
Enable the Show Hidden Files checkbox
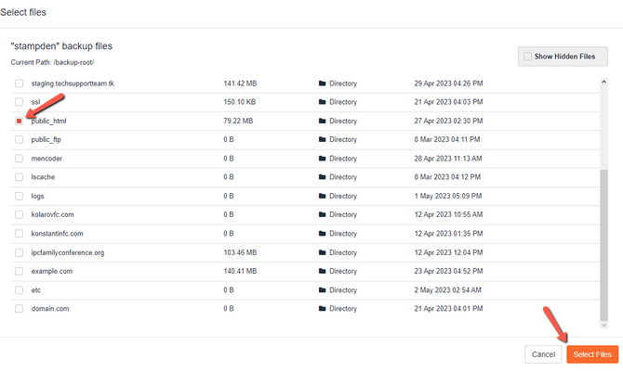tap(528, 57)
